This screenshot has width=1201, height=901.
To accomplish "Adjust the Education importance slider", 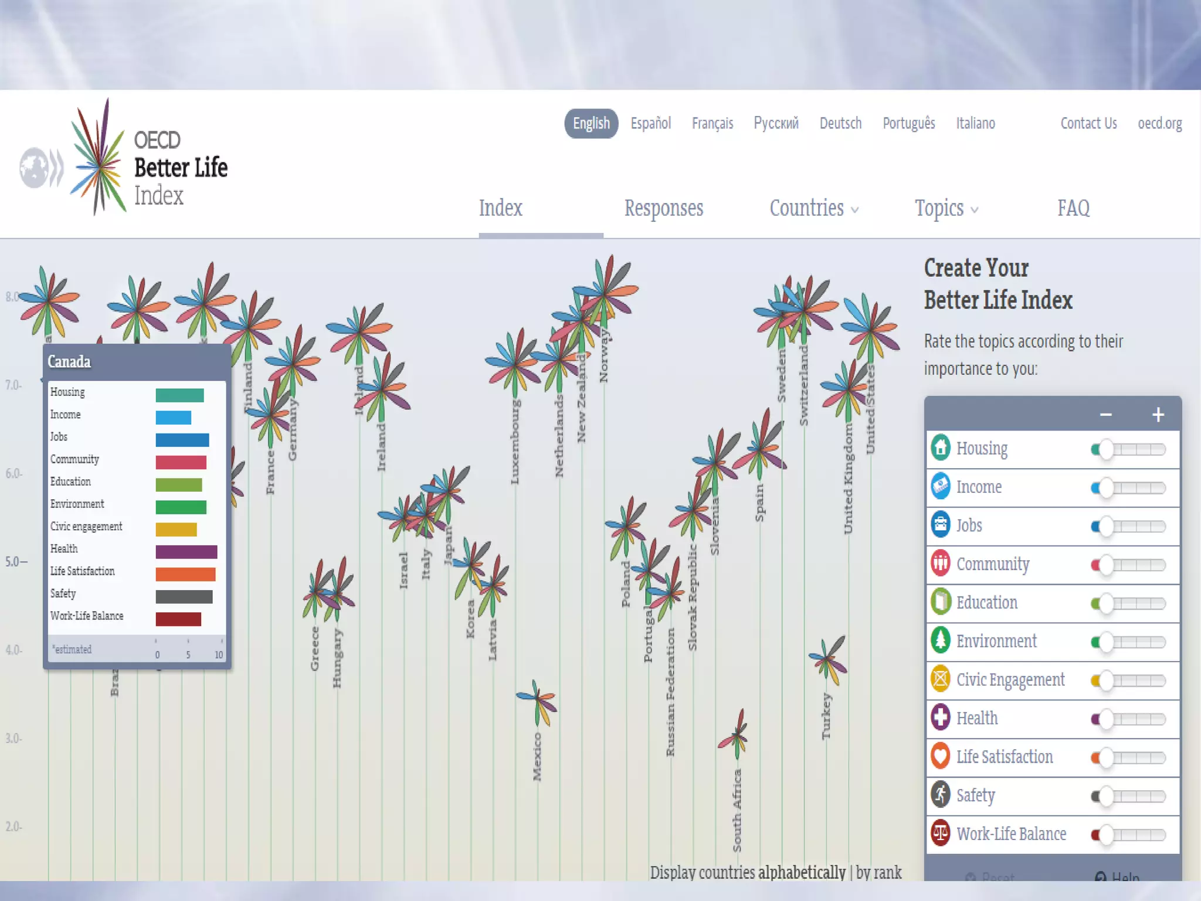I will pyautogui.click(x=1106, y=604).
